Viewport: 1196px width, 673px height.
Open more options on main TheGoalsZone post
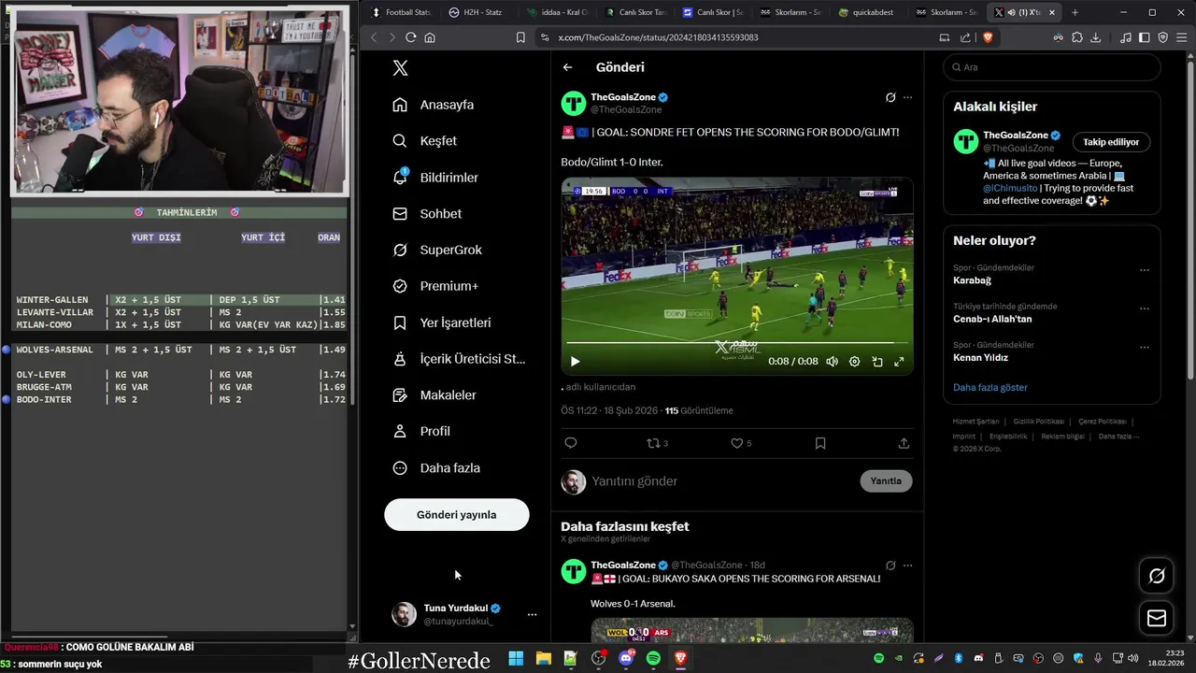(x=907, y=97)
